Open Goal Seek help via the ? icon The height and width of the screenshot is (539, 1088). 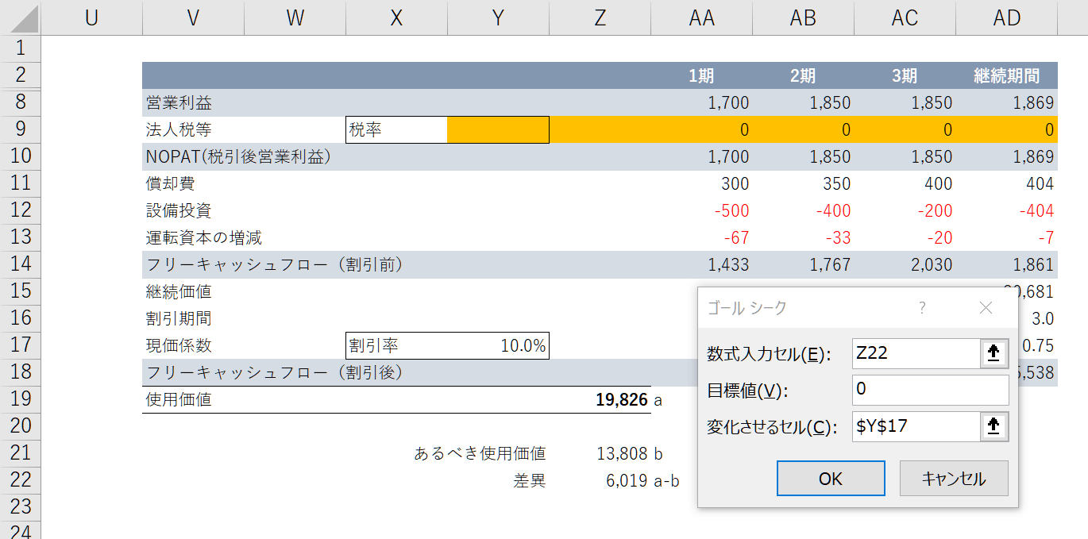tap(923, 307)
